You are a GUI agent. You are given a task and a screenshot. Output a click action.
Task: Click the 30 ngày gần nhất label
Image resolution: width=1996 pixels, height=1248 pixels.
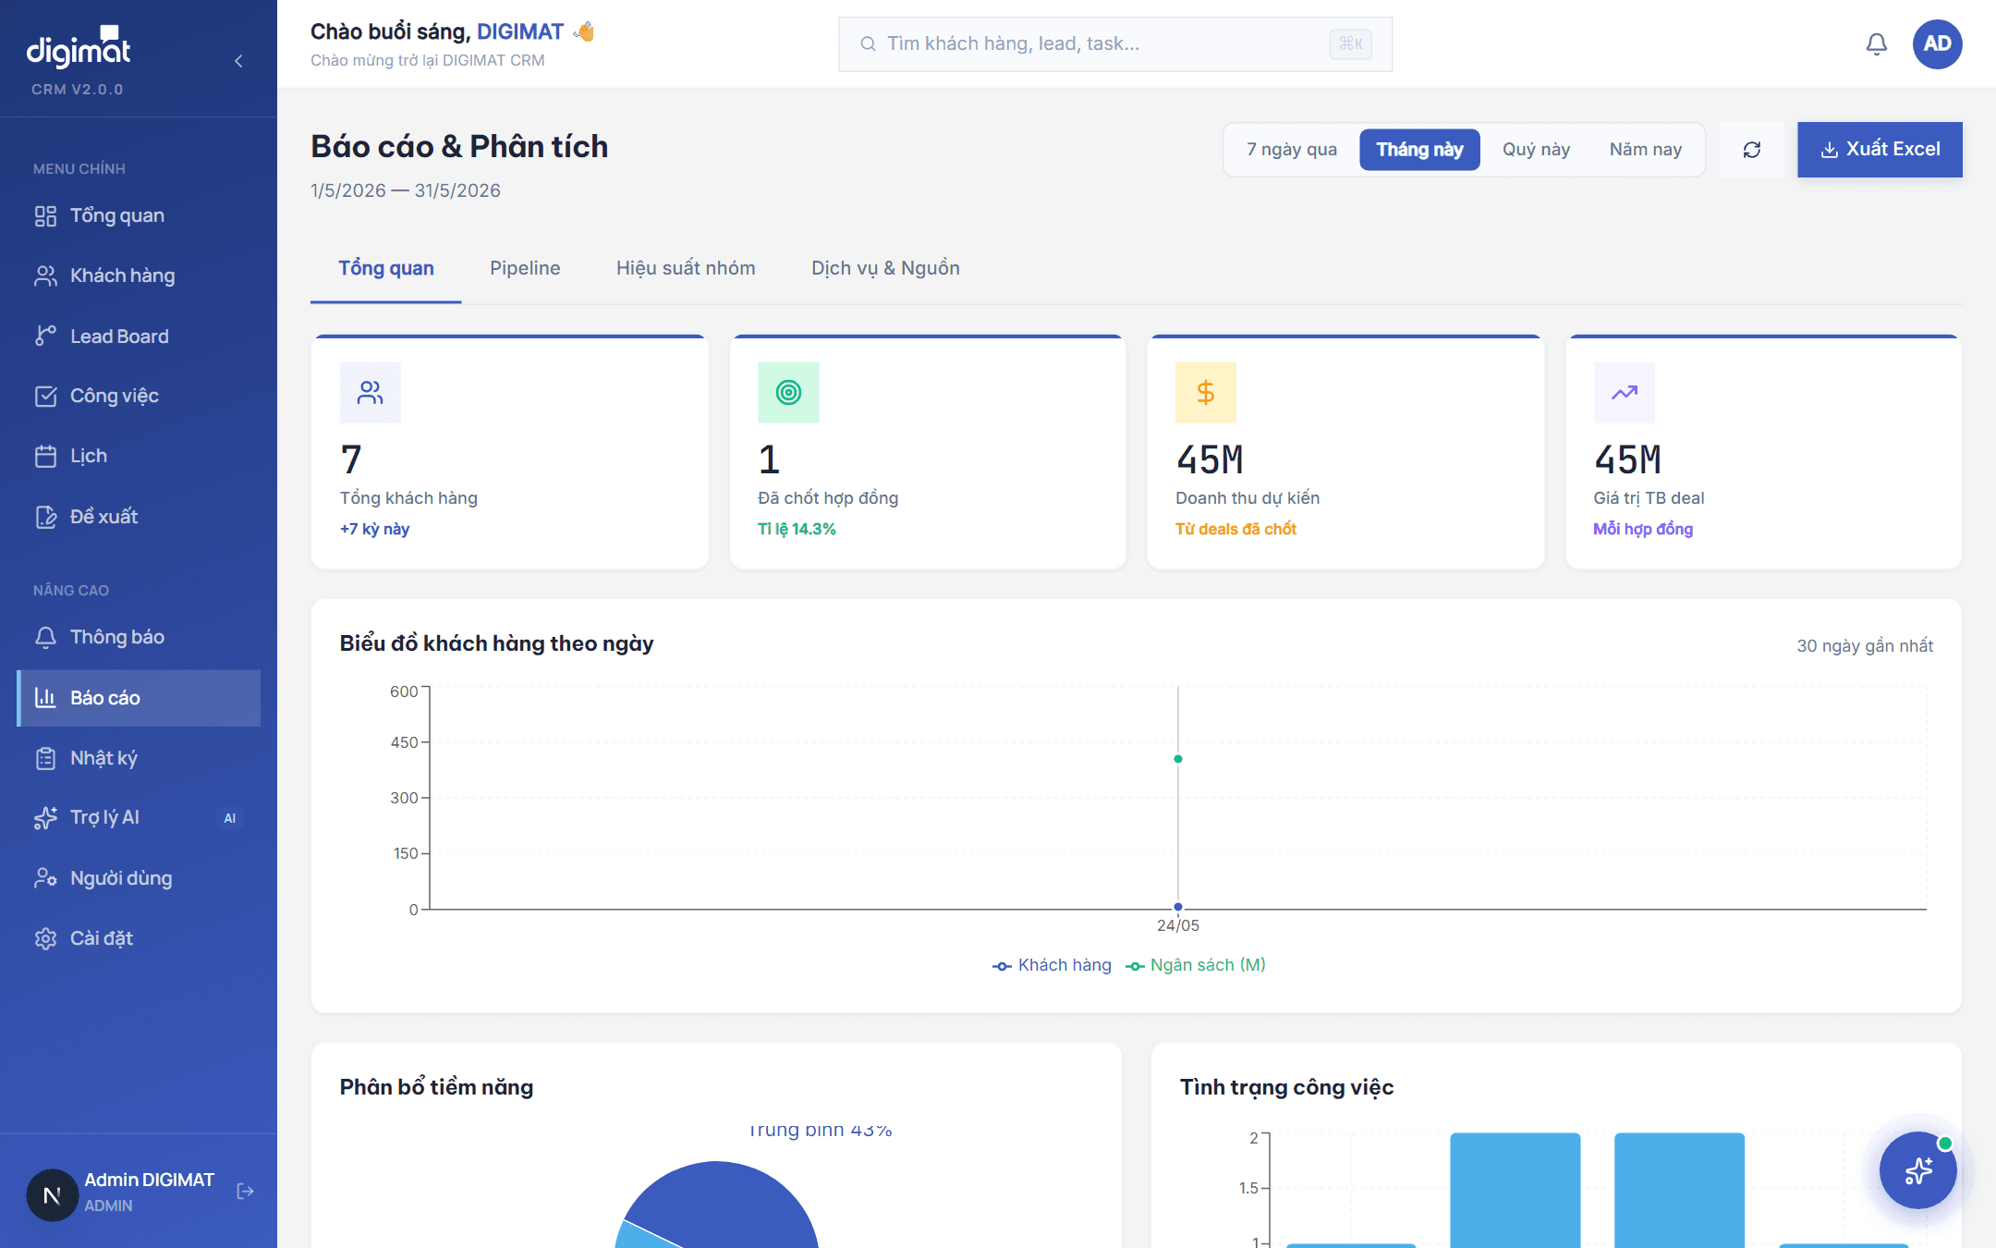(1865, 646)
